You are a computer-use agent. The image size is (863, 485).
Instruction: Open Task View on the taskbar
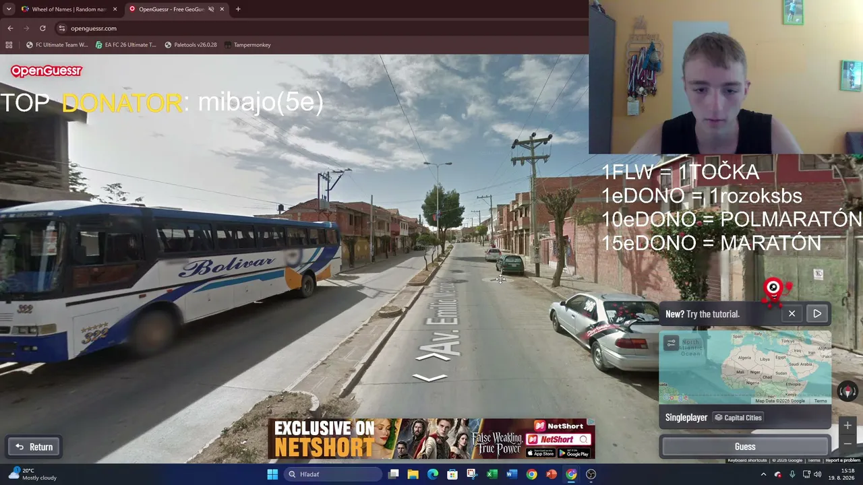tap(394, 474)
